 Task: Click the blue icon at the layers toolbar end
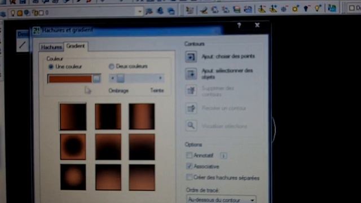[x=332, y=8]
